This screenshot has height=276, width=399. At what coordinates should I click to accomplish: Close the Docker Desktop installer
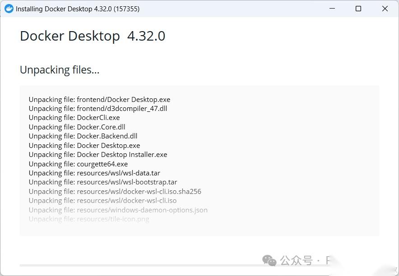385,9
